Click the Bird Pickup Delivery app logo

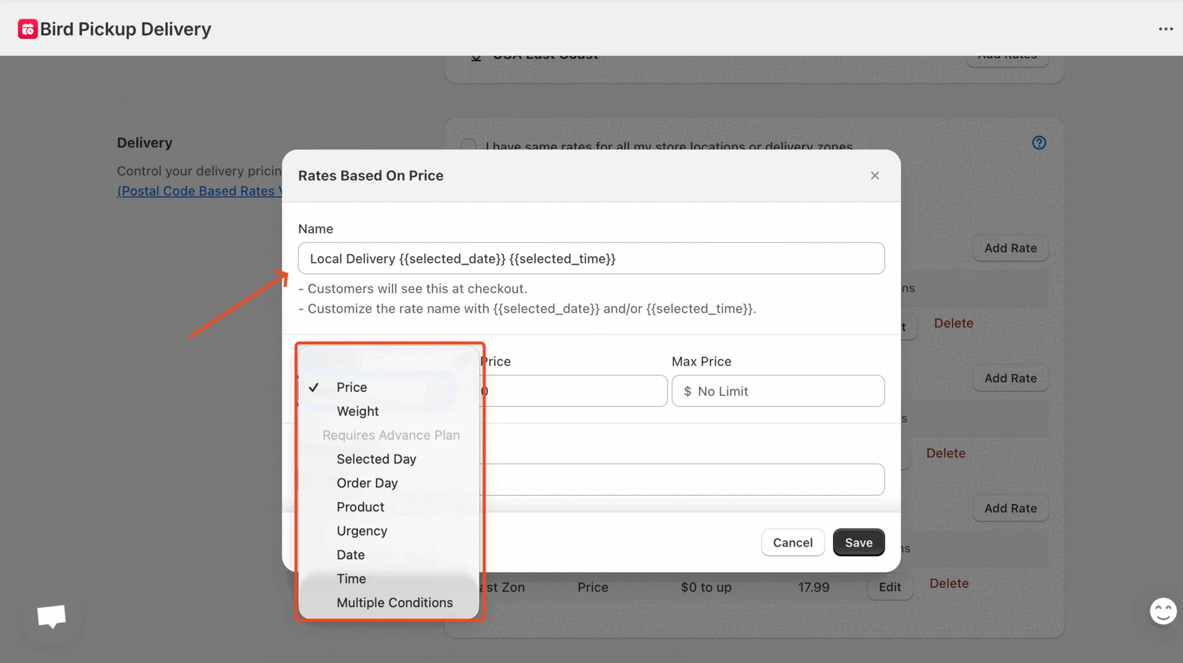[x=28, y=29]
